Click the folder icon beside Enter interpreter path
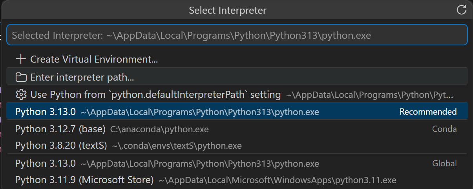The height and width of the screenshot is (189, 473). click(x=21, y=77)
